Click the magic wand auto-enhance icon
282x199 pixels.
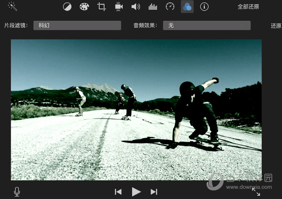pyautogui.click(x=13, y=7)
